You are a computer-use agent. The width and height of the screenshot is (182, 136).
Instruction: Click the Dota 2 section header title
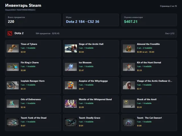[x=19, y=33]
